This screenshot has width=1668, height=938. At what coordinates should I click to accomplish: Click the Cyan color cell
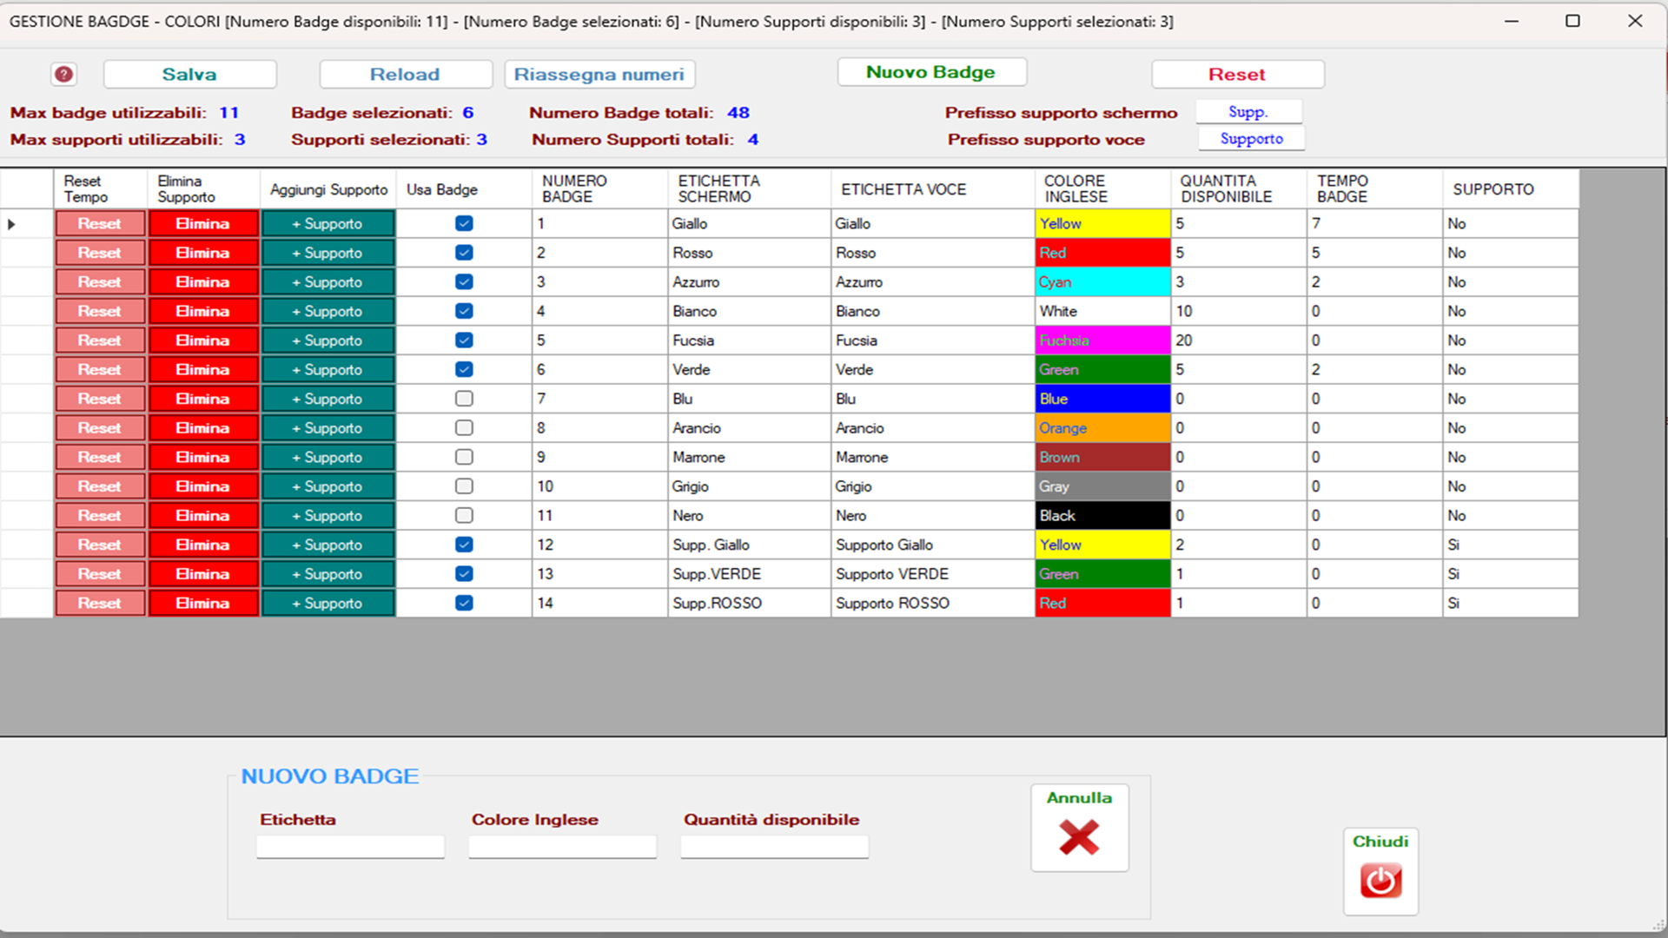(x=1102, y=282)
